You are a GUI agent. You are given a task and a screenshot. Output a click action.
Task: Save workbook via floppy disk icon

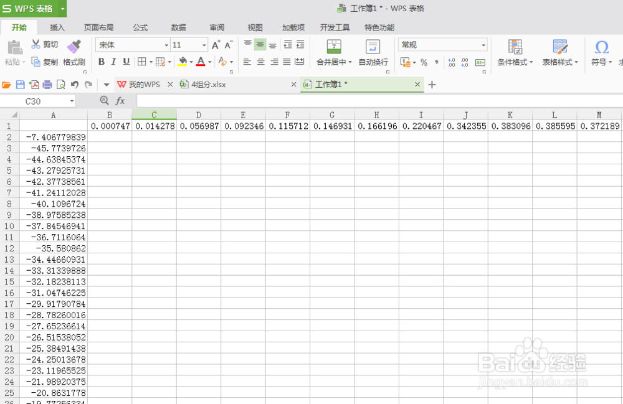pos(21,85)
